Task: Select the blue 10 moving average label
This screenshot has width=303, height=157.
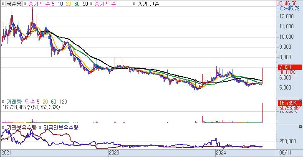Action: point(60,4)
